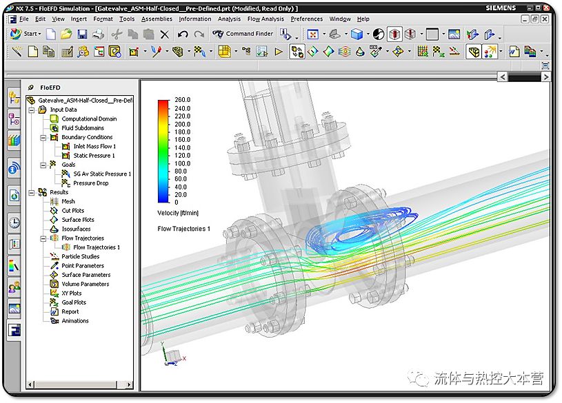Viewport: 562px width, 403px height.
Task: Click the Delete X icon in toolbar
Action: coord(164,34)
